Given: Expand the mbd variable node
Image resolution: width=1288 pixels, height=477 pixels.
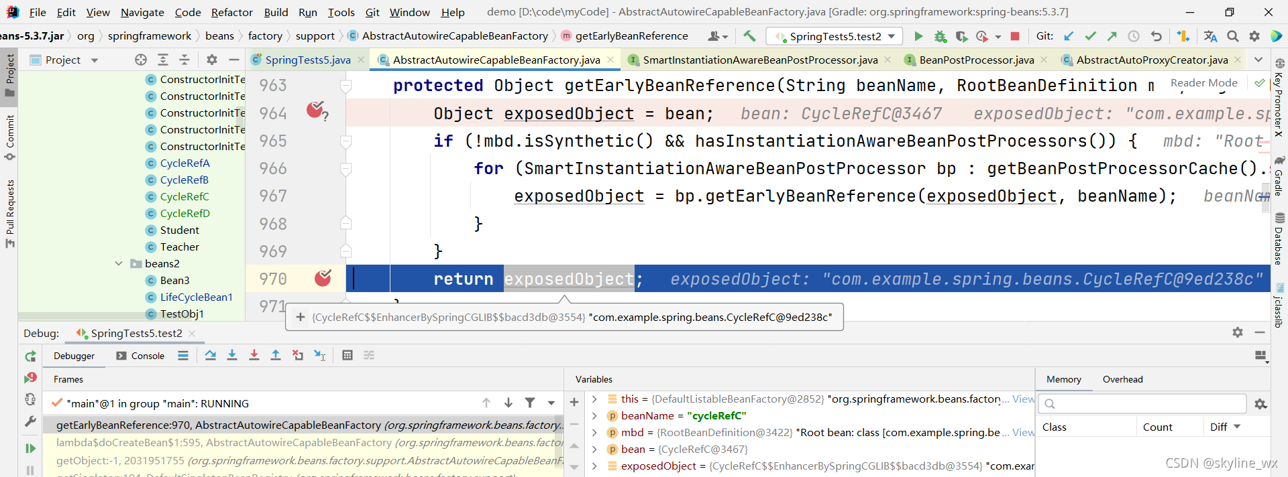Looking at the screenshot, I should (594, 432).
